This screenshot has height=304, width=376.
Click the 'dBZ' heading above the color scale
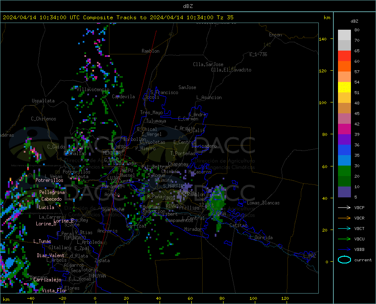click(354, 21)
